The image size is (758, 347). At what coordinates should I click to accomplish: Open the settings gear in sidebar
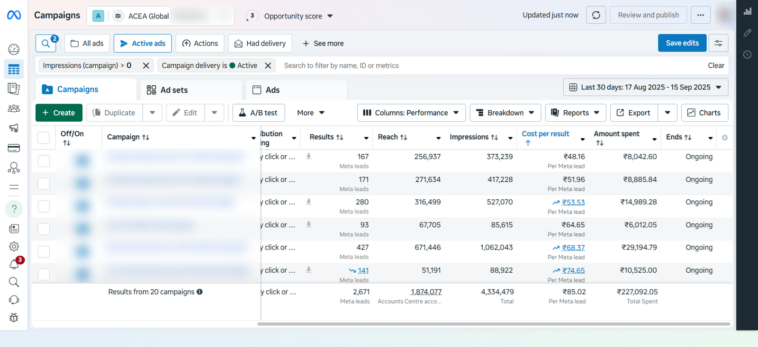click(14, 246)
